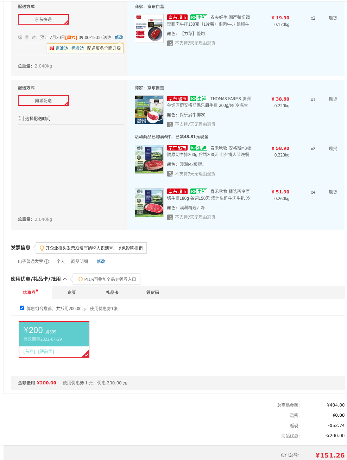
Task: Click ¥19.90 price of 农夫好牛 item
Action: (x=280, y=18)
